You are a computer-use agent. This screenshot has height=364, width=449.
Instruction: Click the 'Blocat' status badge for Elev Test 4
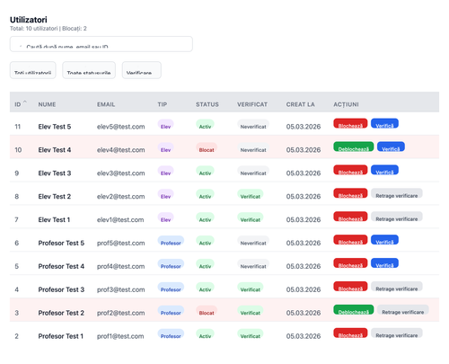pos(207,147)
